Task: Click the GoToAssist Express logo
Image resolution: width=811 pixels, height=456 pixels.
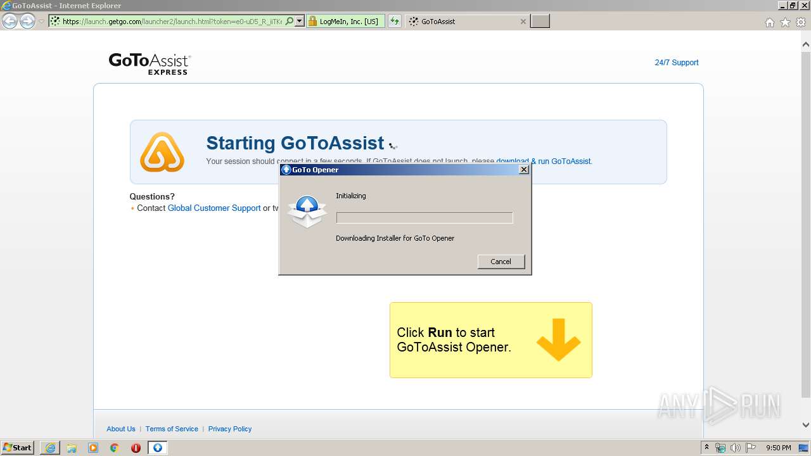Action: click(150, 64)
